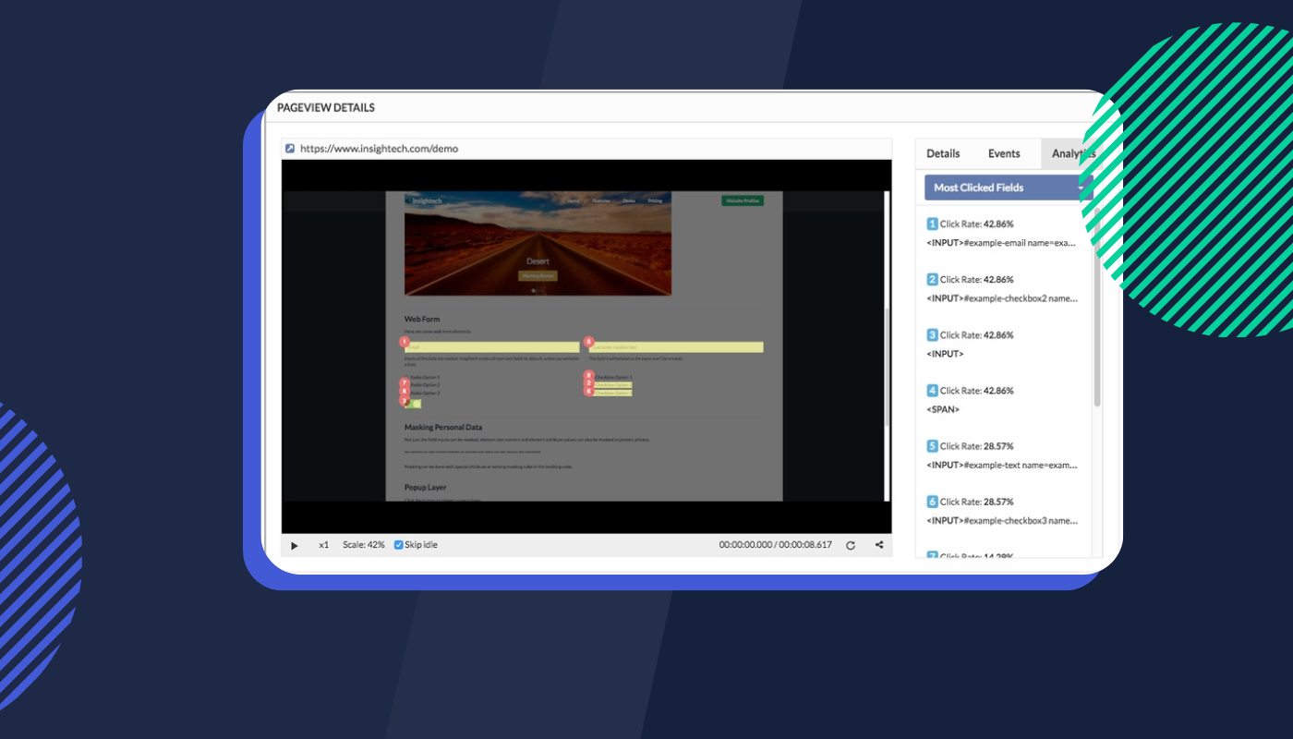
Task: Click the share icon in the player bar
Action: [x=877, y=545]
